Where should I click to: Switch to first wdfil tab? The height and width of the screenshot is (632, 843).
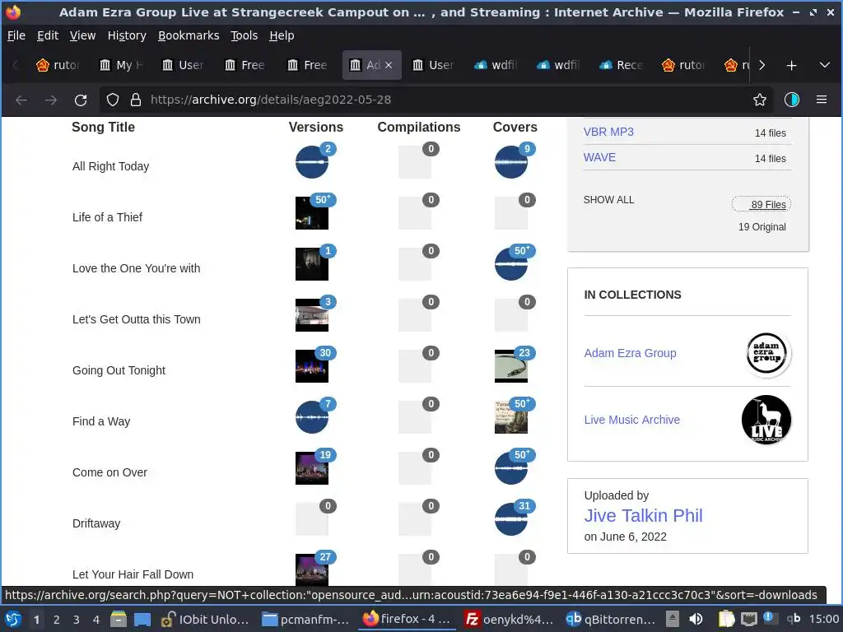point(496,66)
